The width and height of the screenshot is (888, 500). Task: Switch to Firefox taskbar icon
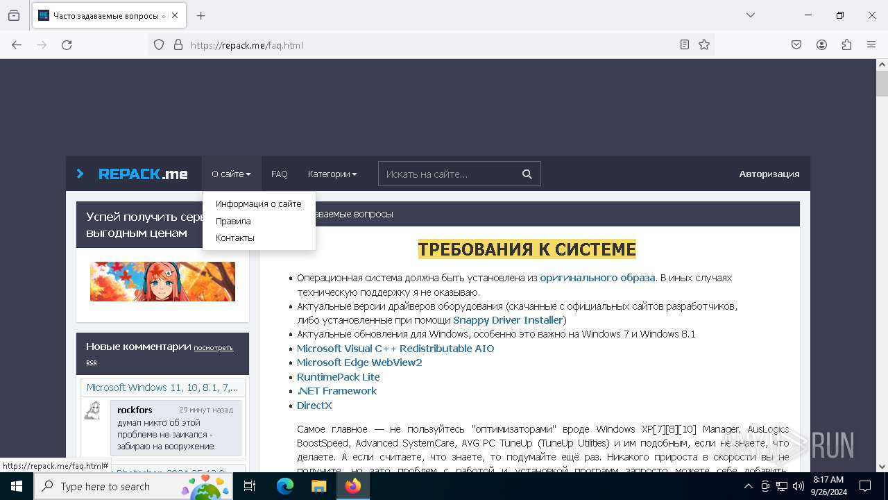tap(353, 486)
